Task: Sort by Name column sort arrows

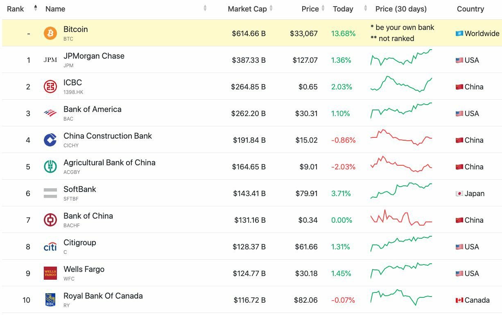Action: pyautogui.click(x=205, y=9)
